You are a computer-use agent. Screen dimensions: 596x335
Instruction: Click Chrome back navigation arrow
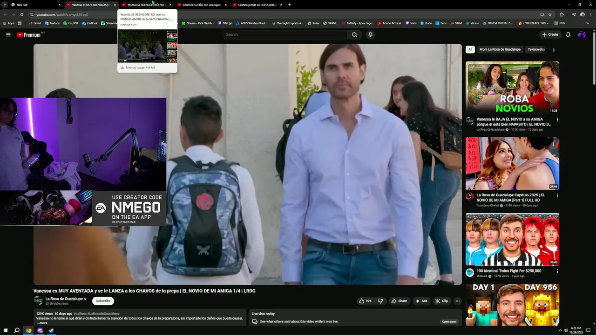click(5, 14)
